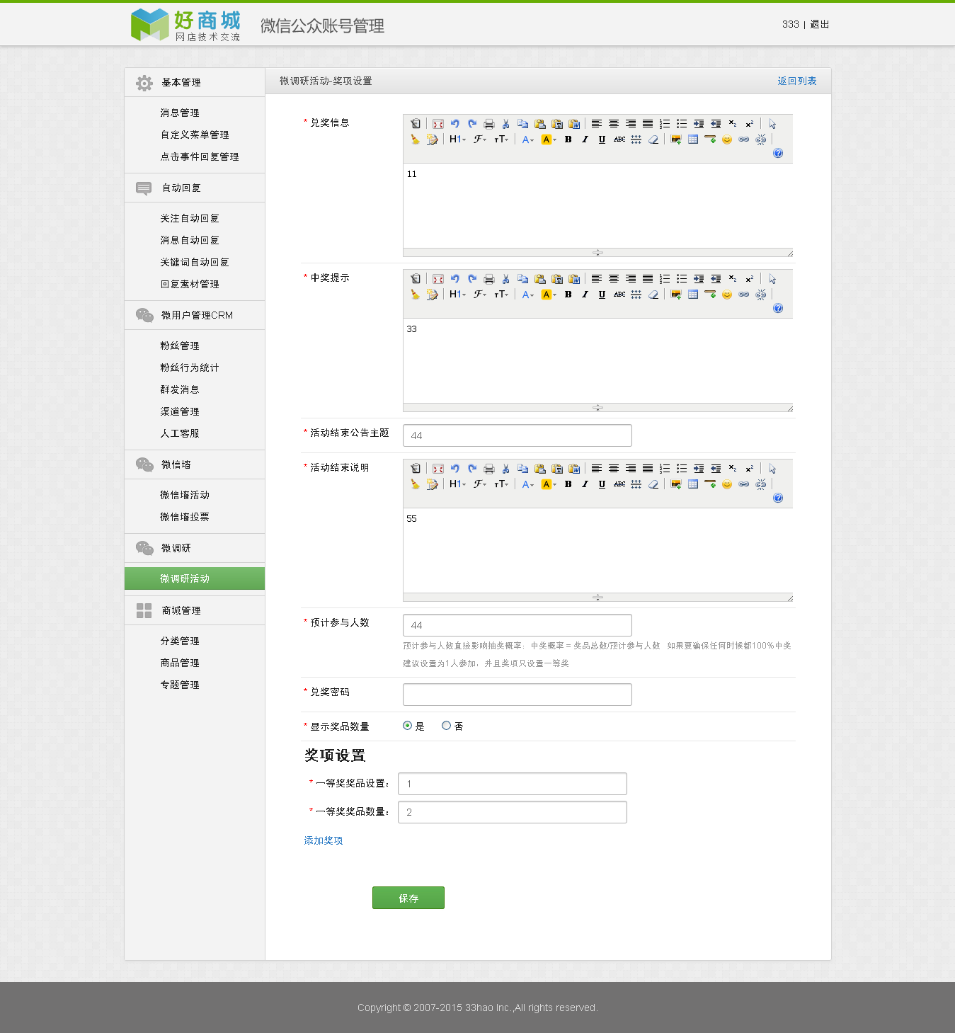The image size is (955, 1033).
Task: Print content from the 兑奖信息 editor
Action: point(489,124)
